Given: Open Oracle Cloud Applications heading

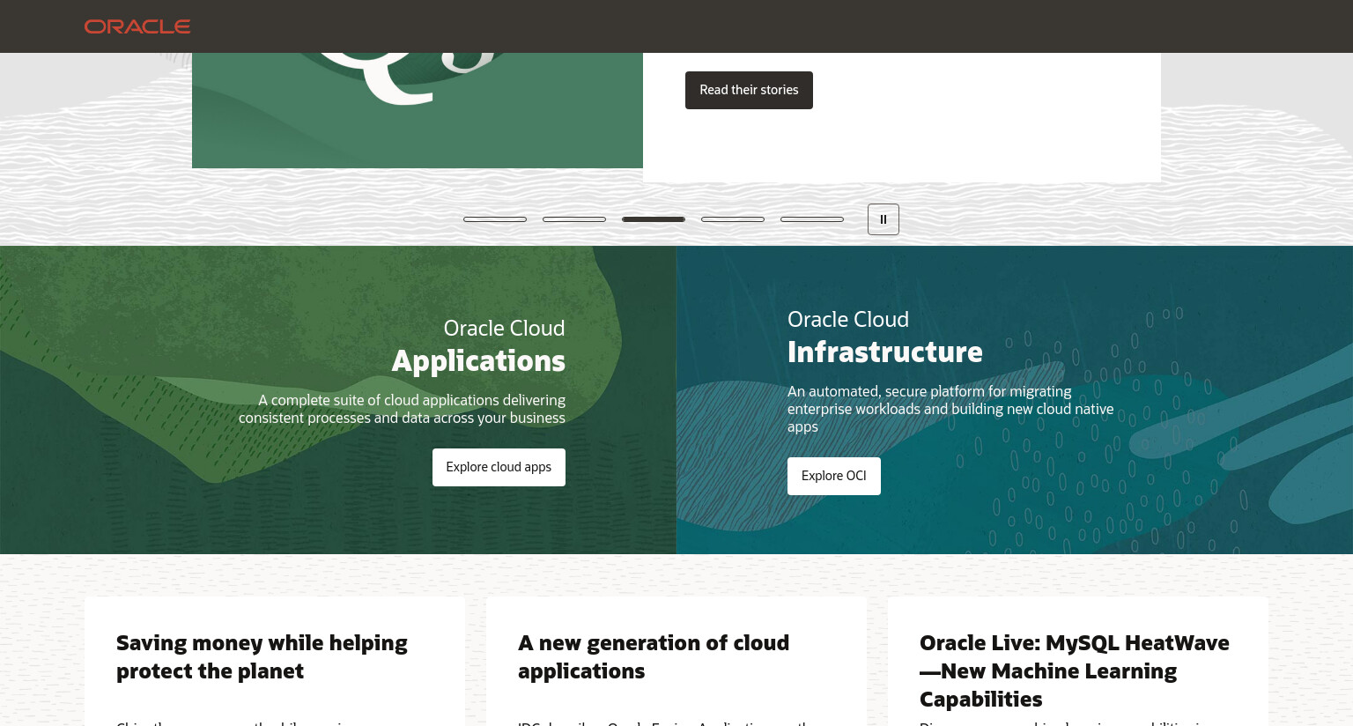Looking at the screenshot, I should [x=478, y=345].
